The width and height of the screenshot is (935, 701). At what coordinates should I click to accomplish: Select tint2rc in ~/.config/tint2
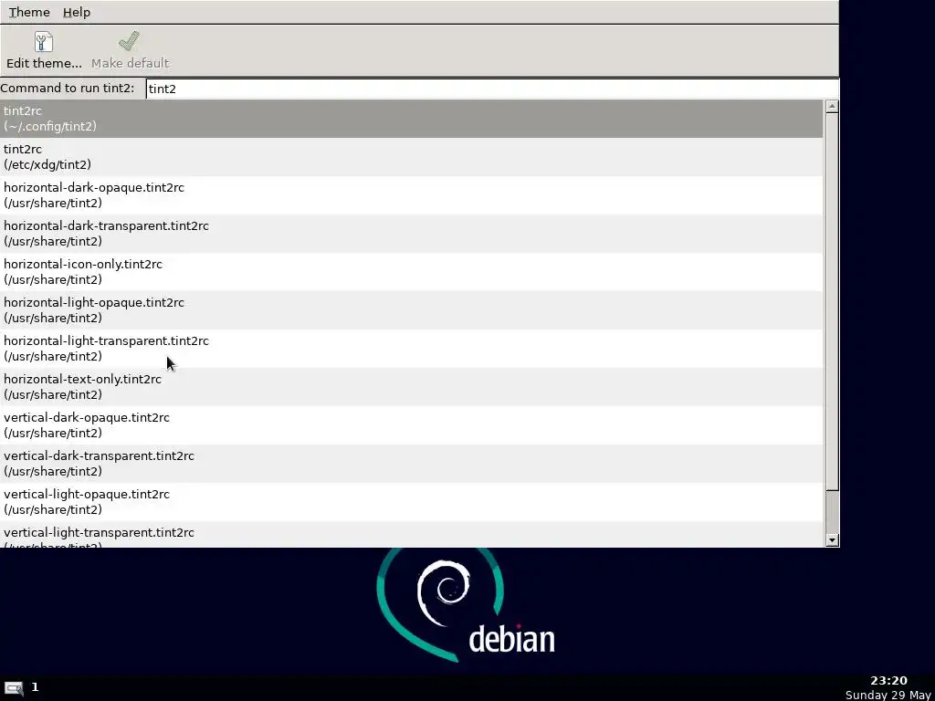point(412,119)
